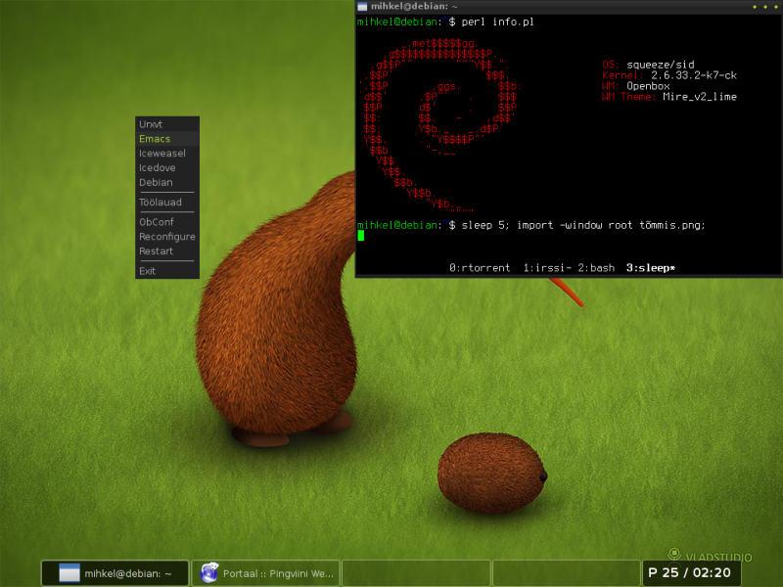Image resolution: width=783 pixels, height=587 pixels.
Task: Click the "Kernel: 2.6.33.2-k7-ck" line
Action: point(669,75)
